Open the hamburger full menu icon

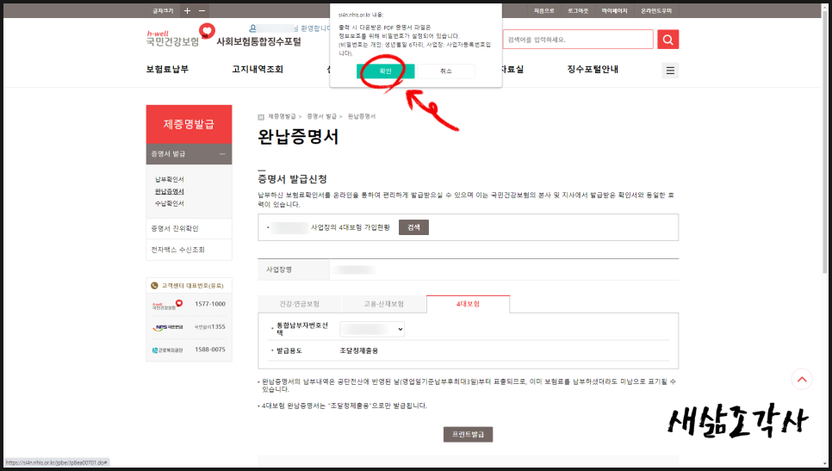pos(670,71)
